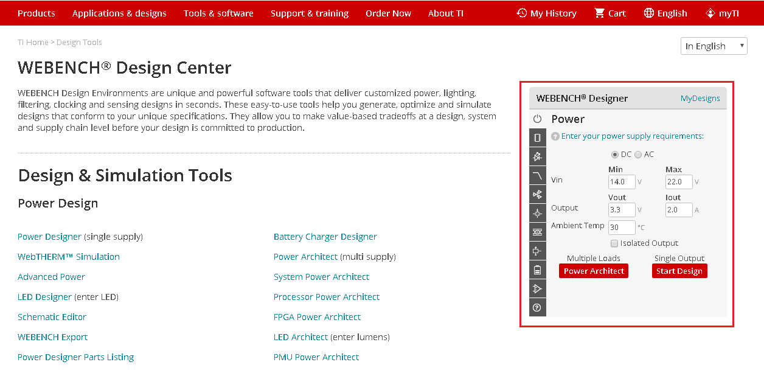
Task: Open the Power Designer link
Action: [x=49, y=237]
